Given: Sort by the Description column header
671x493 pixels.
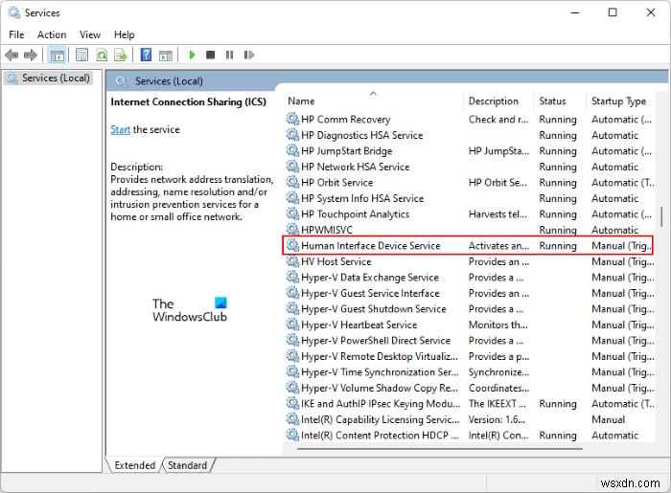Looking at the screenshot, I should point(498,101).
